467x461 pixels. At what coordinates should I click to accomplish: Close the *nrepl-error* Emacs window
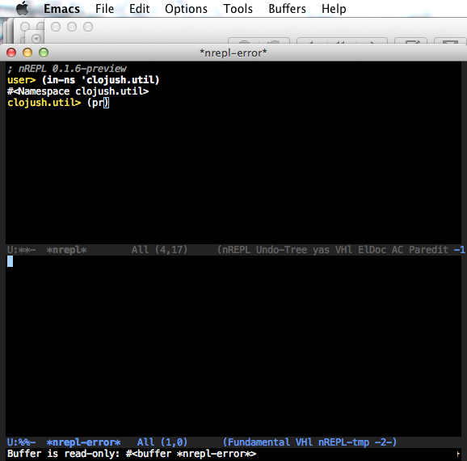click(x=11, y=53)
